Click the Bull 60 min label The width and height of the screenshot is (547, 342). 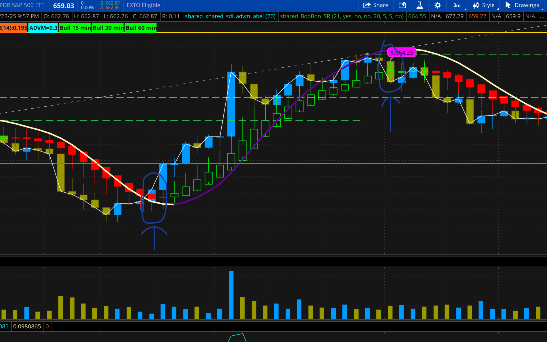coord(141,28)
